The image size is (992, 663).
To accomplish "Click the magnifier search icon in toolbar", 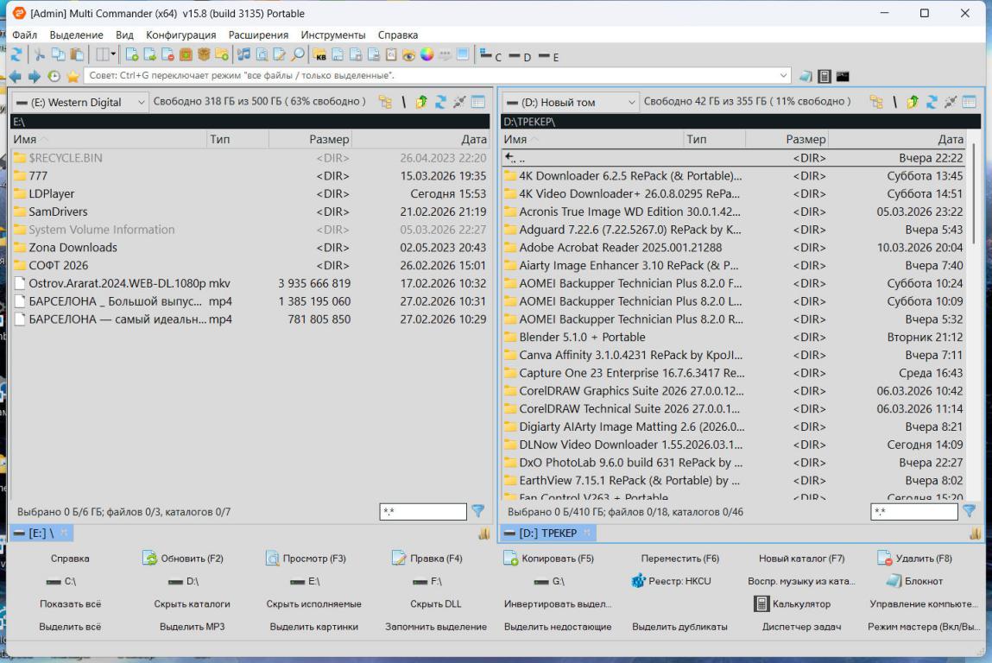I will pos(297,54).
